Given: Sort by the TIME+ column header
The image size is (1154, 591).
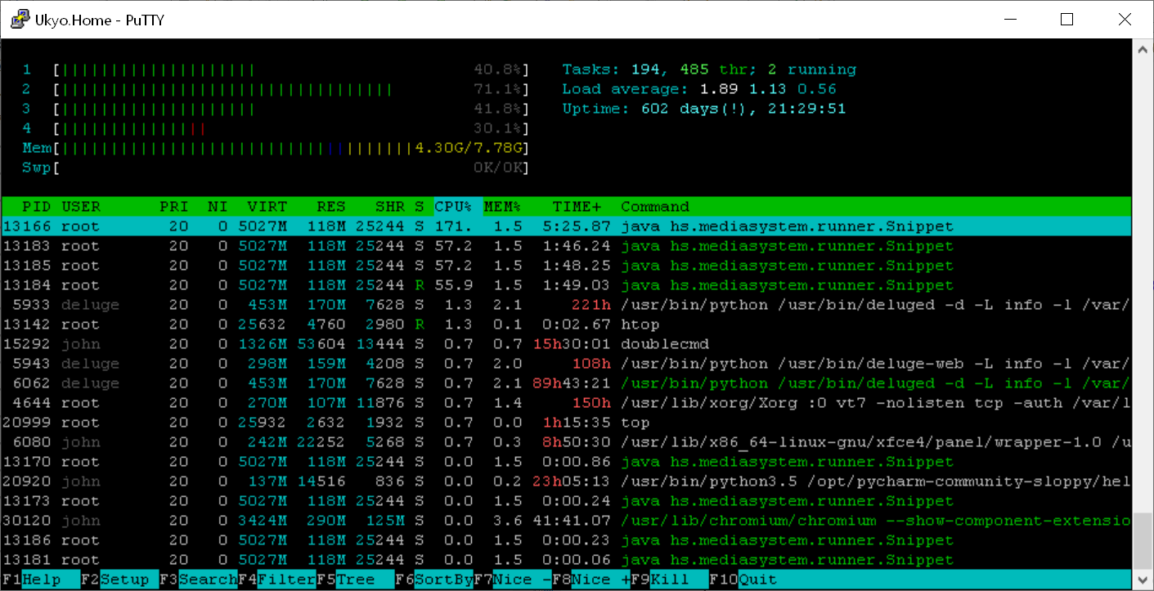Looking at the screenshot, I should pyautogui.click(x=577, y=207).
